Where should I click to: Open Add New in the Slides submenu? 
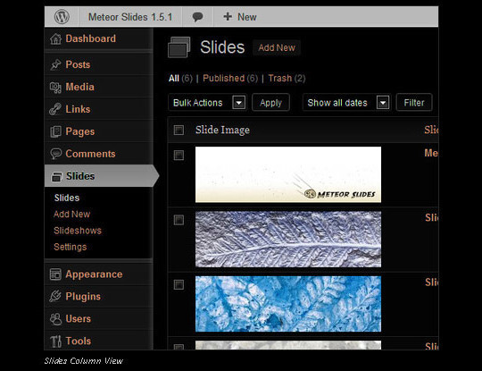[72, 214]
